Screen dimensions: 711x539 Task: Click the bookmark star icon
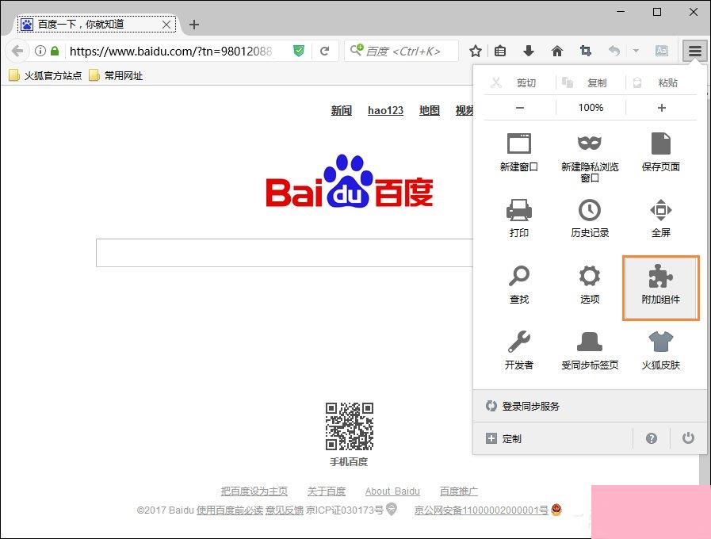[476, 51]
